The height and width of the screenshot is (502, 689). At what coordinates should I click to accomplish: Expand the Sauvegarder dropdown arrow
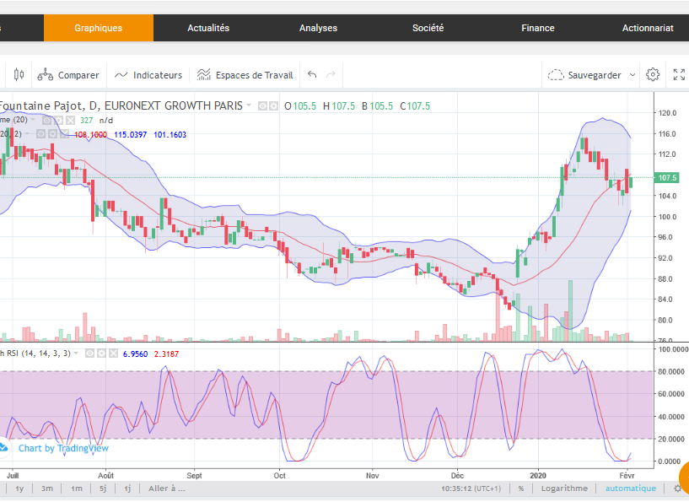[631, 75]
